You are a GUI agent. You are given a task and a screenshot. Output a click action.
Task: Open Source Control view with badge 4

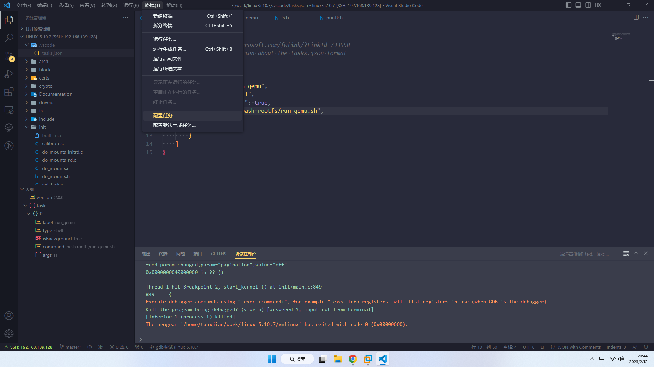[x=9, y=56]
